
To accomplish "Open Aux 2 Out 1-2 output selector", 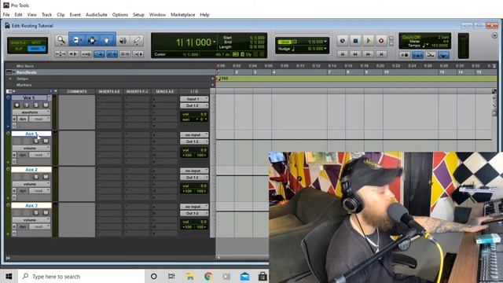I will 194,178.
